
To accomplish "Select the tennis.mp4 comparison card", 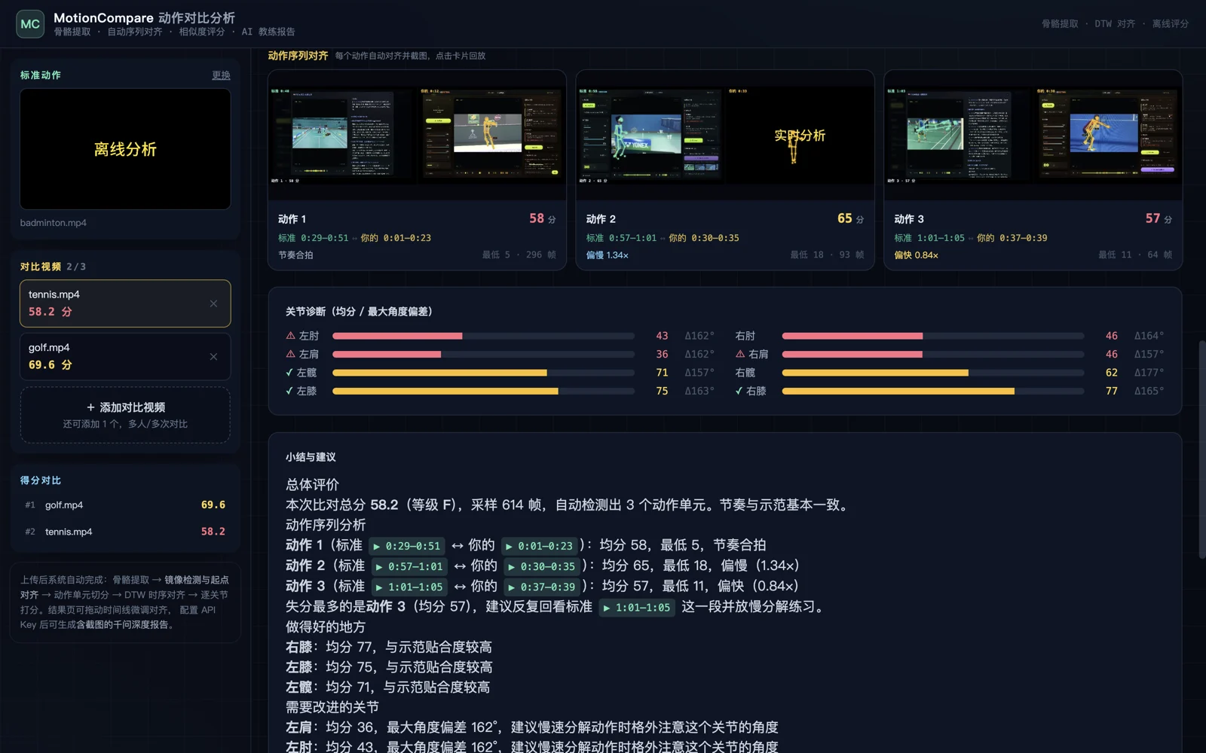I will point(125,303).
